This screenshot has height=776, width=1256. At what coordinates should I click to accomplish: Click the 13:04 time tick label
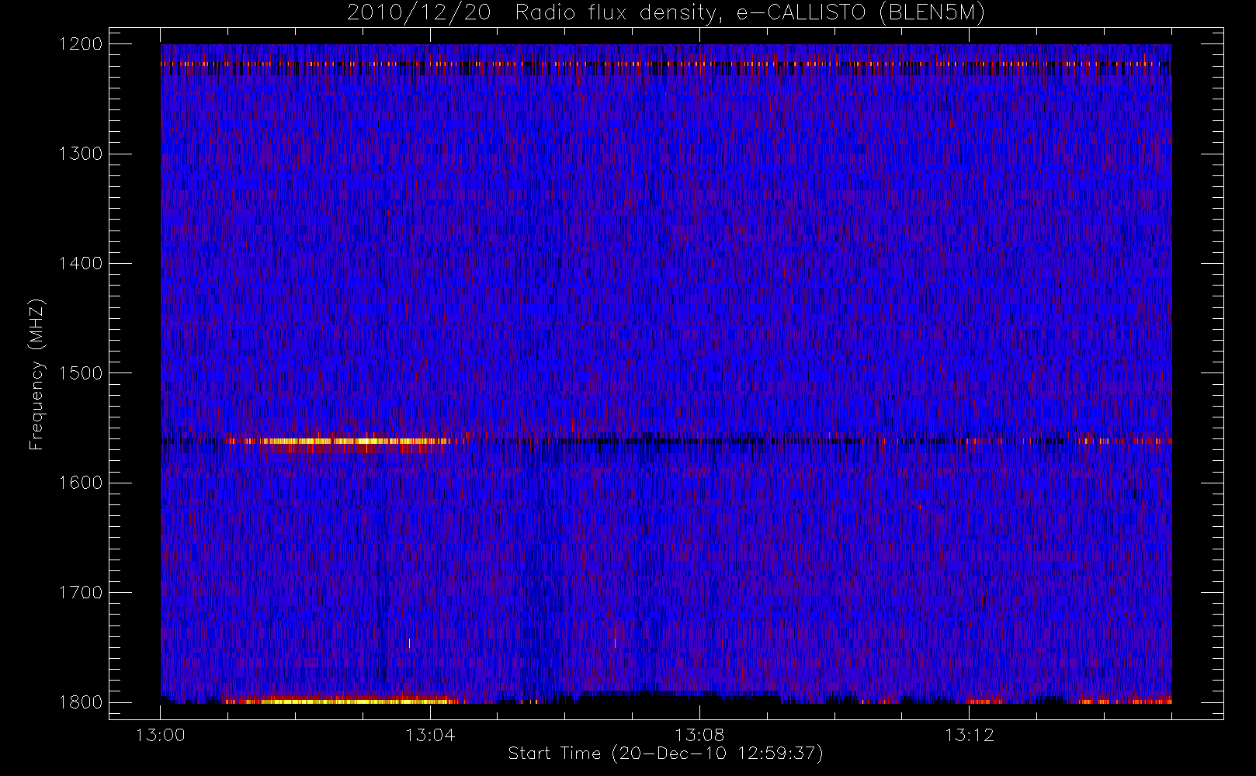pyautogui.click(x=430, y=735)
